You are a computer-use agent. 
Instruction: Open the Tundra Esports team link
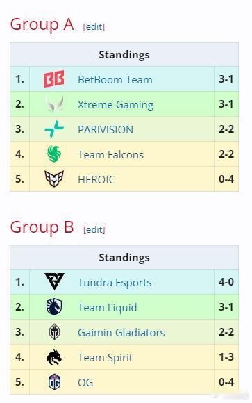point(115,283)
